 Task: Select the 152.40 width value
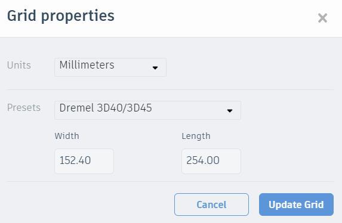(75, 160)
